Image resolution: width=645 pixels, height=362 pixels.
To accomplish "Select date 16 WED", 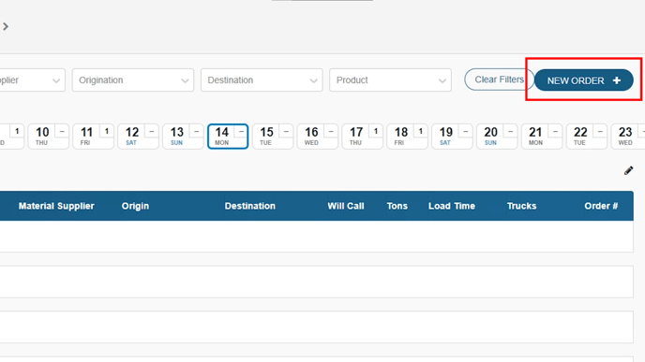I will [x=317, y=137].
